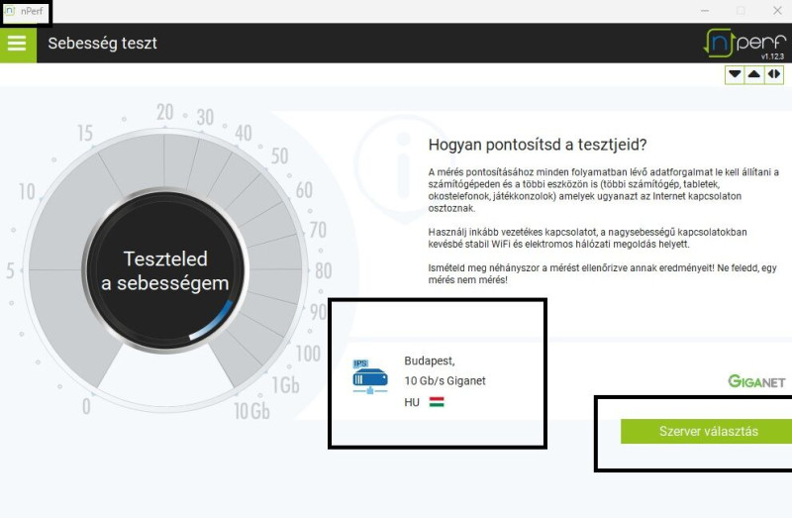Start test with "Teszteled a sebességem" button
Image resolution: width=792 pixels, height=518 pixels.
pyautogui.click(x=164, y=270)
